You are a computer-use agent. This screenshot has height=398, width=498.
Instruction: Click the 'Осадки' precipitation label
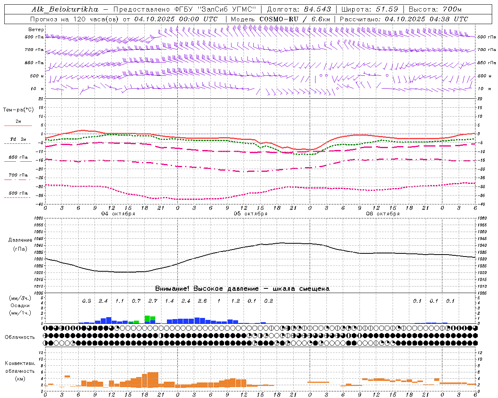(20, 305)
